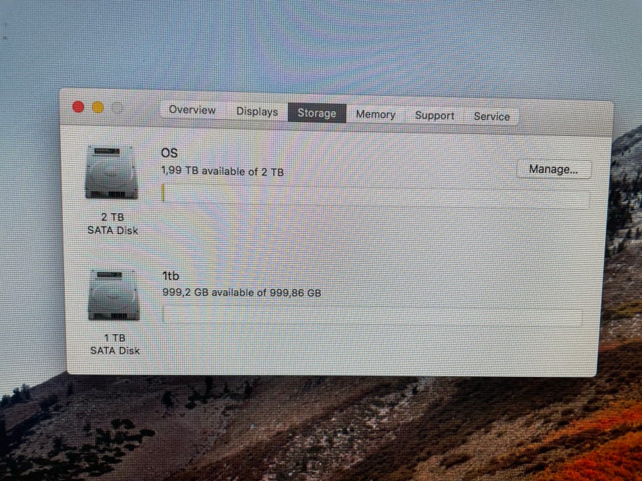Viewport: 642px width, 481px height.
Task: Switch to the Overview tab
Action: [192, 110]
